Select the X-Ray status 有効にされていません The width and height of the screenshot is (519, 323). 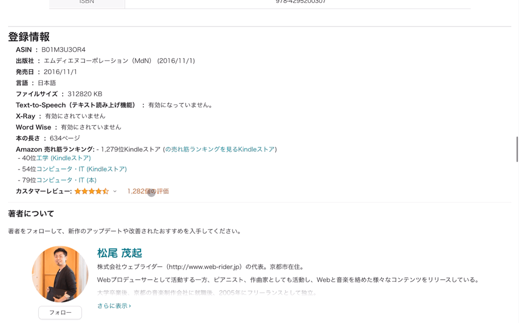coord(75,116)
